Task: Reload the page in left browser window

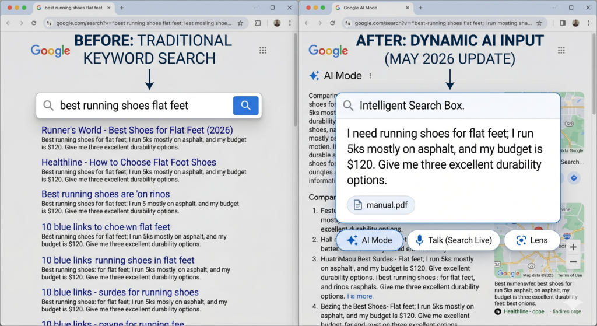Action: pyautogui.click(x=34, y=23)
